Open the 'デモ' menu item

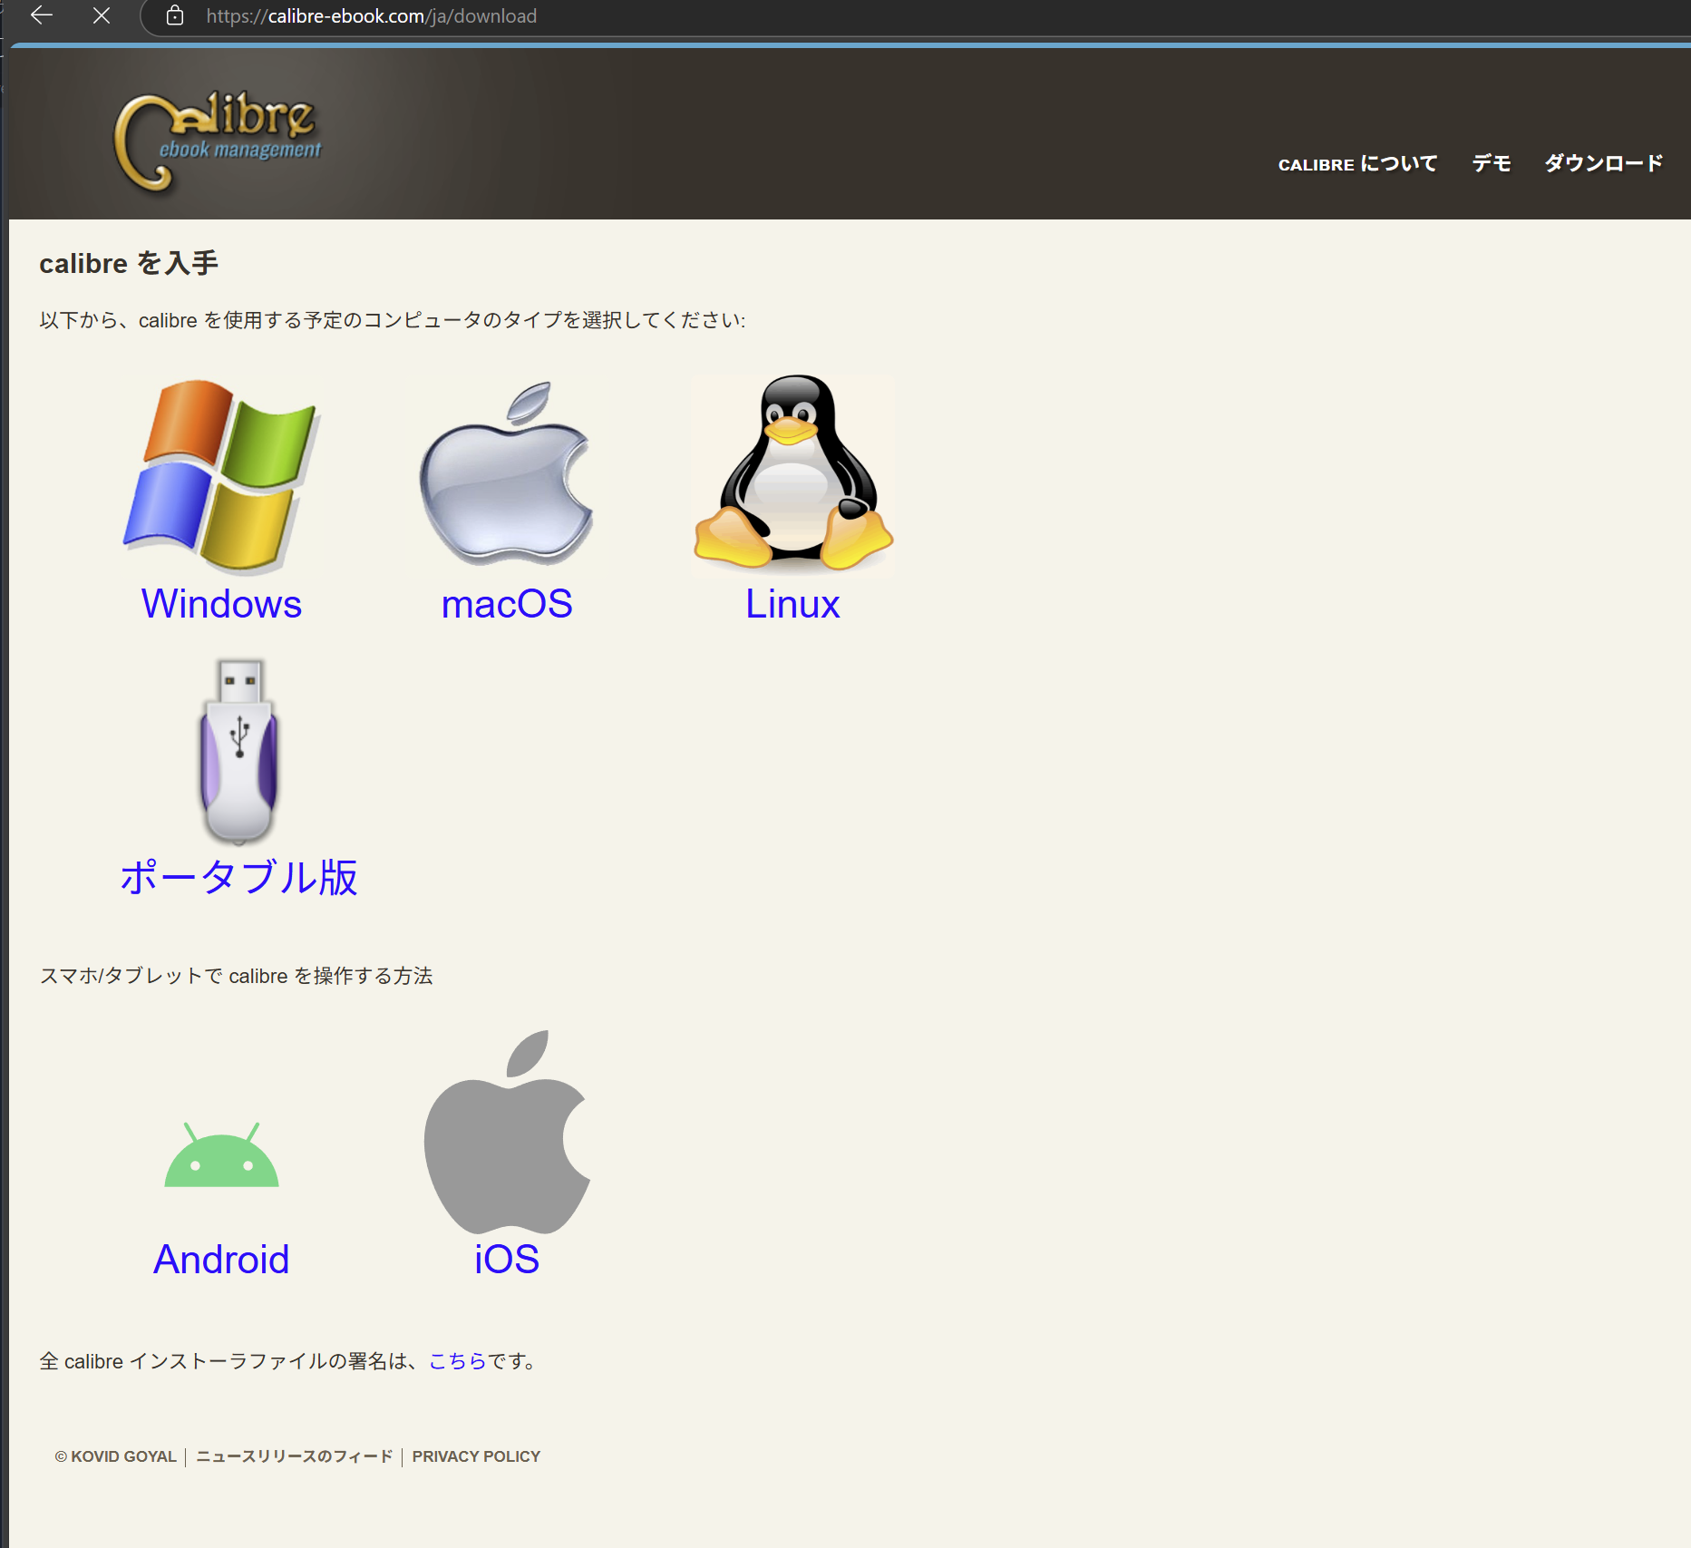pyautogui.click(x=1492, y=164)
